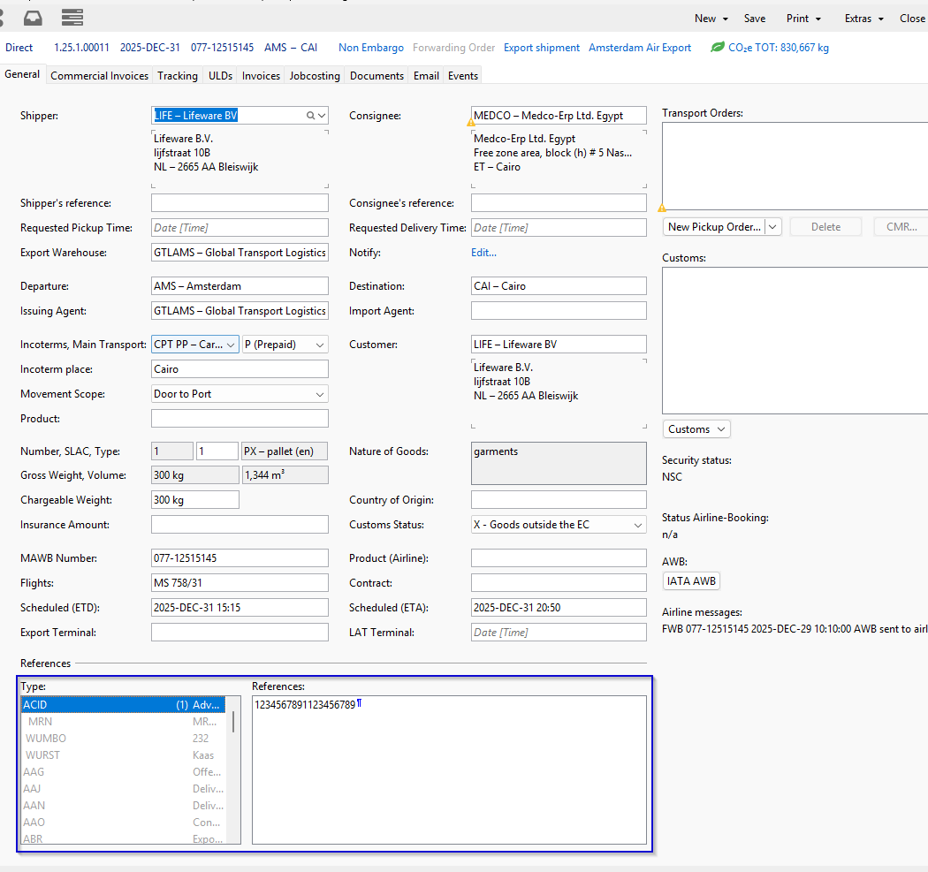Expand the P (Prepaid) dropdown
The width and height of the screenshot is (928, 872).
coord(319,345)
